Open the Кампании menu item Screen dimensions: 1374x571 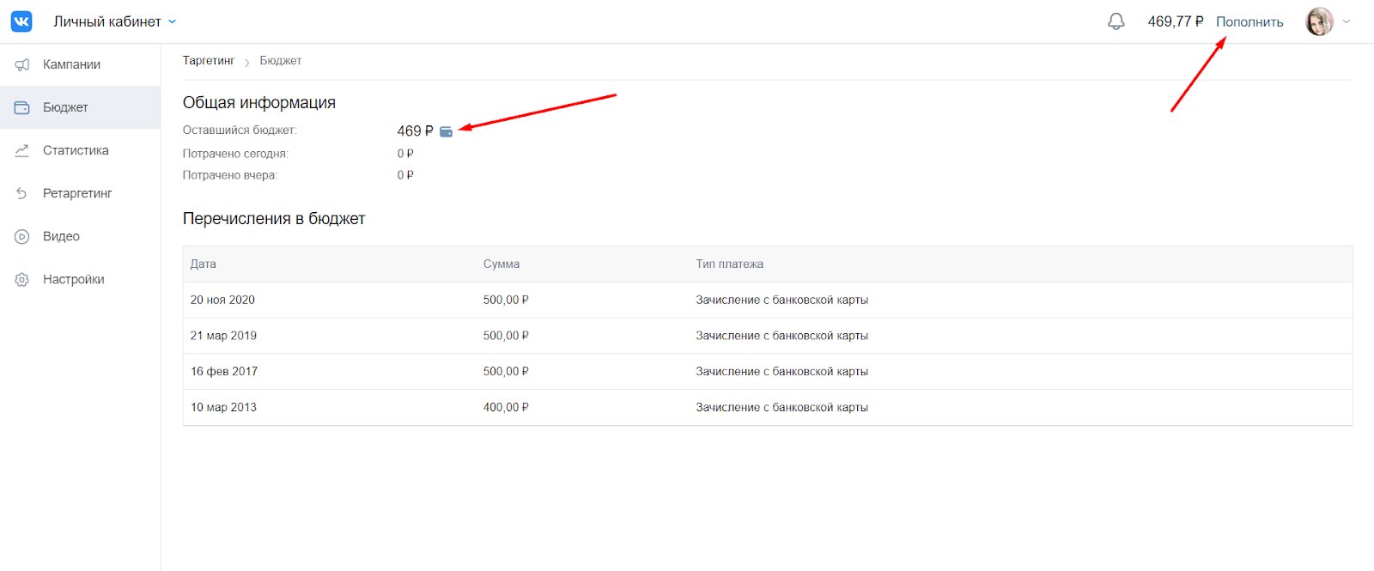(x=71, y=64)
